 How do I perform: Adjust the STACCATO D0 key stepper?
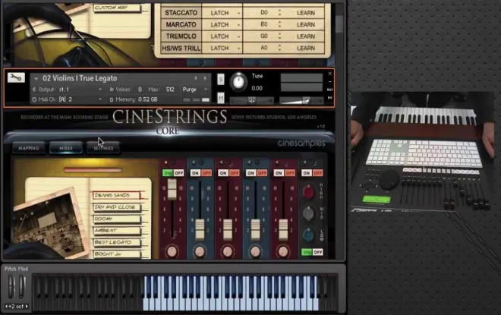280,12
